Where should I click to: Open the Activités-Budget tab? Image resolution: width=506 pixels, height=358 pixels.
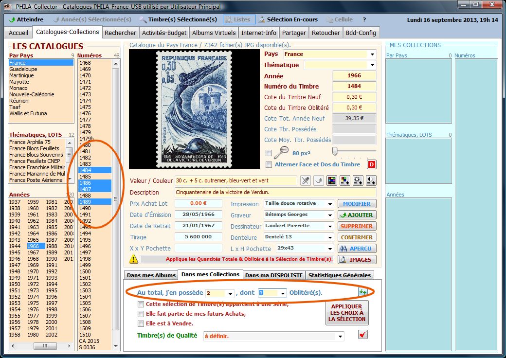(x=164, y=33)
